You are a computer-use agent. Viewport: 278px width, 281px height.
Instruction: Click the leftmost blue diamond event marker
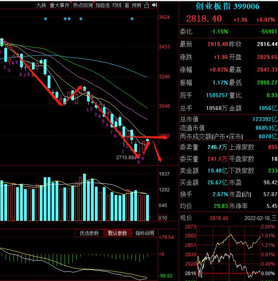tap(45, 19)
